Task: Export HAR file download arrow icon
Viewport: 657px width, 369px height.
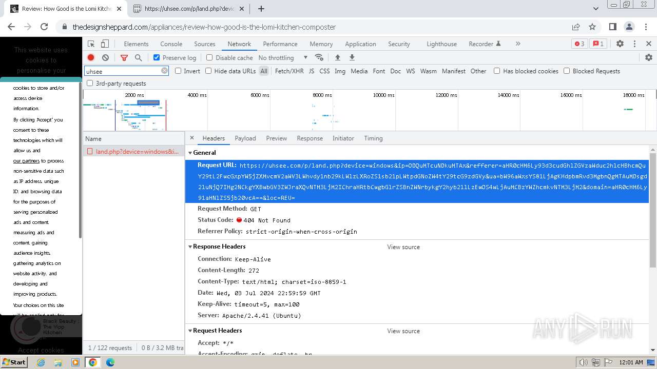Action: pos(352,57)
